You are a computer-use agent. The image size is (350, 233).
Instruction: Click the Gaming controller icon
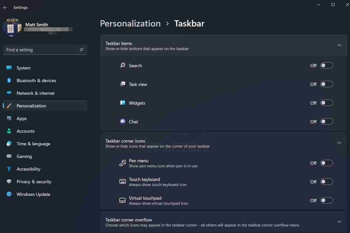click(x=9, y=156)
